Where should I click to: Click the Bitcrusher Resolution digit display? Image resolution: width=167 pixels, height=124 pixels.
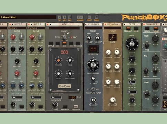(93, 49)
